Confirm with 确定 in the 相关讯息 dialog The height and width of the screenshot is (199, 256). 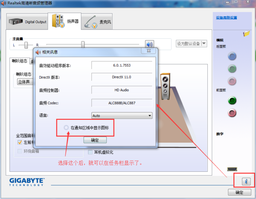95,140
